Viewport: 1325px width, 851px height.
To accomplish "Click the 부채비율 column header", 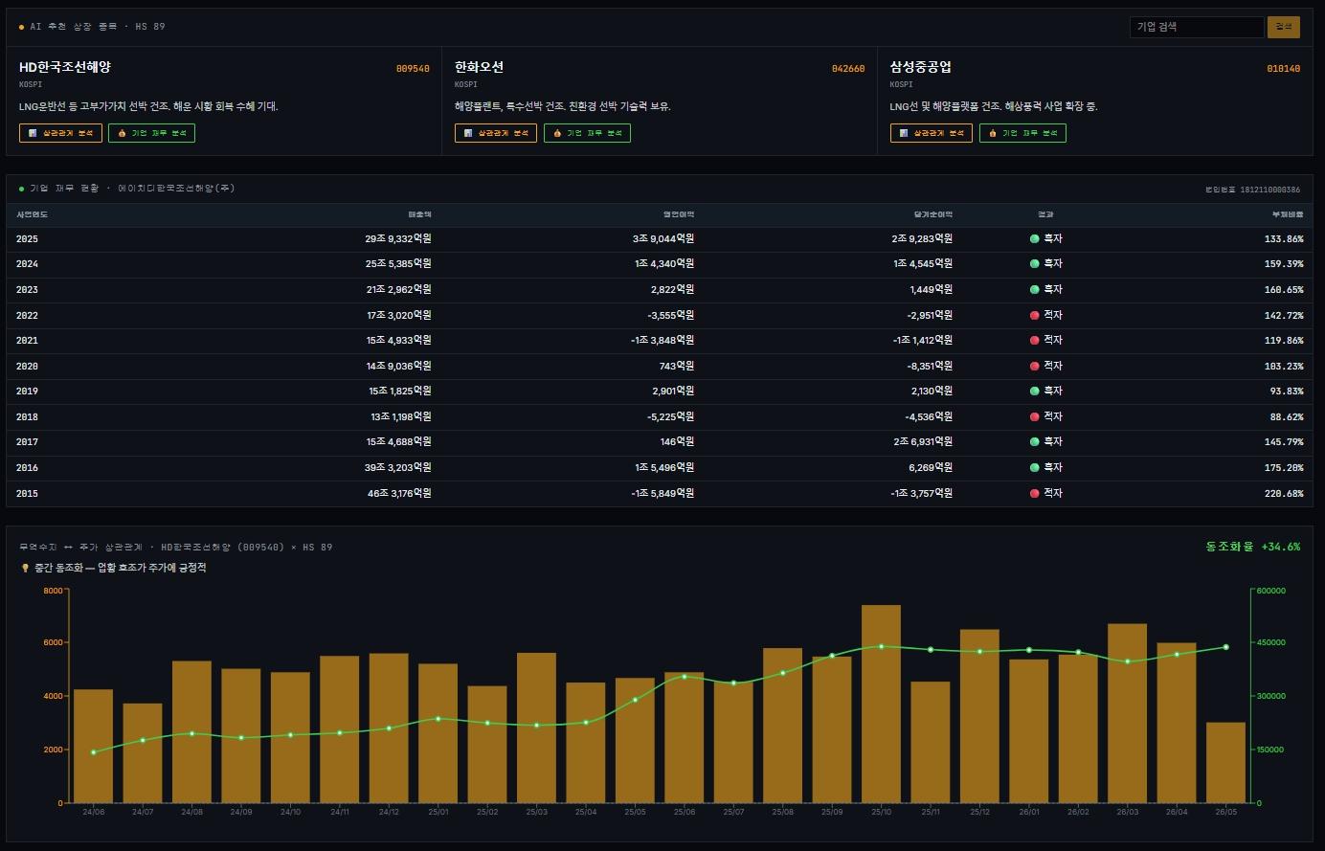I will 1288,214.
